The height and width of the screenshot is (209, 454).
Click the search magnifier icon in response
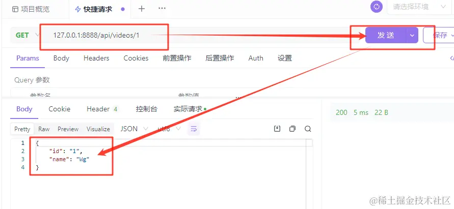coord(308,129)
